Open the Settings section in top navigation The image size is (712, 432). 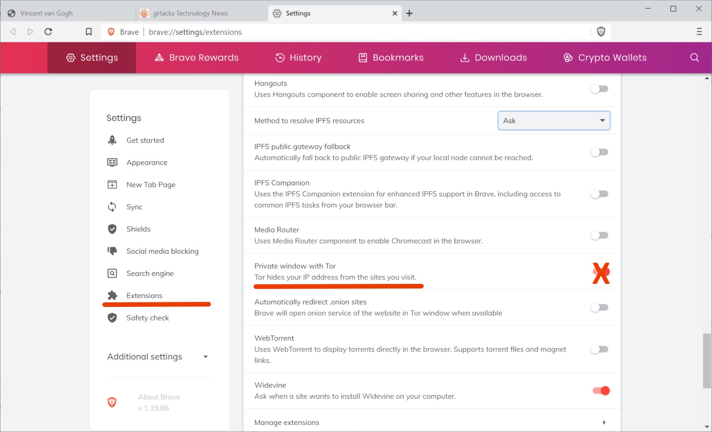tap(92, 57)
